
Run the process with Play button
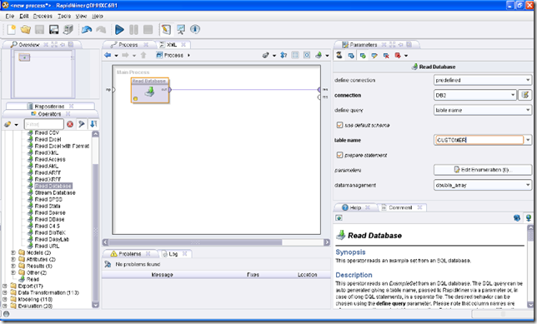[119, 30]
